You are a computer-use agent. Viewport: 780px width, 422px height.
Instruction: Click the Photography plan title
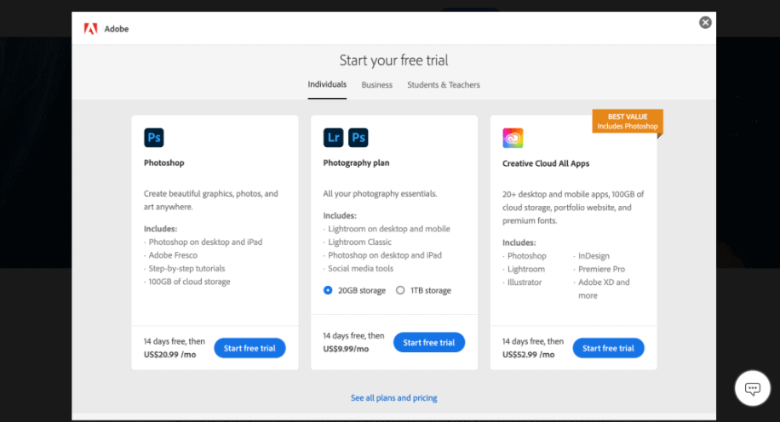coord(356,163)
